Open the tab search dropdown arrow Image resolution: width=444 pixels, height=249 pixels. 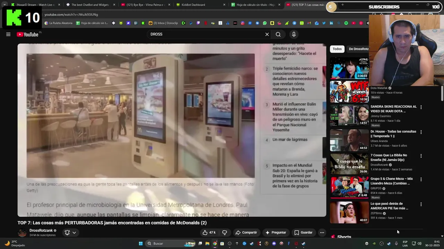pos(4,4)
